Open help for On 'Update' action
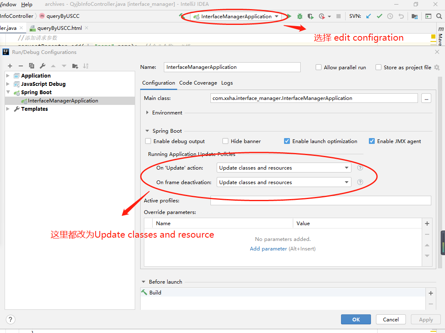This screenshot has height=333, width=445. point(360,168)
